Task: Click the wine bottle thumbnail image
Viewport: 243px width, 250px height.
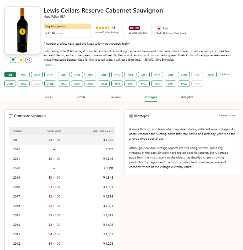Action: [22, 30]
